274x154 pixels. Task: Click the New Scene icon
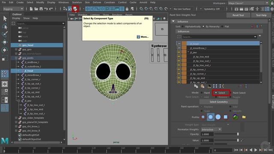tap(31, 9)
